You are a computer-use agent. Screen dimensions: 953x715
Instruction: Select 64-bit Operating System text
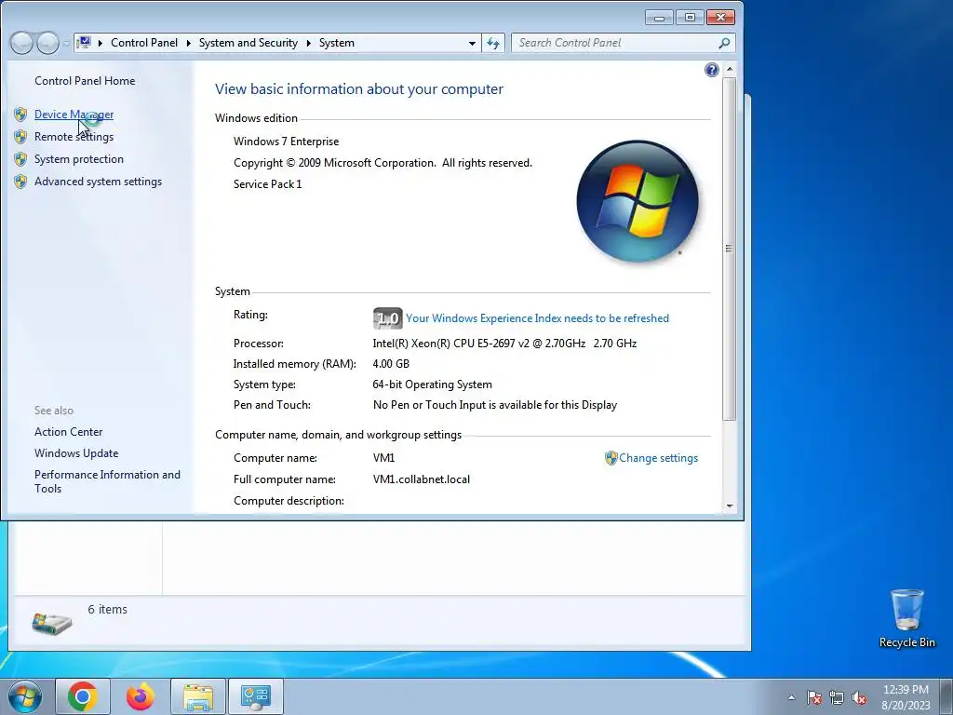coord(432,384)
